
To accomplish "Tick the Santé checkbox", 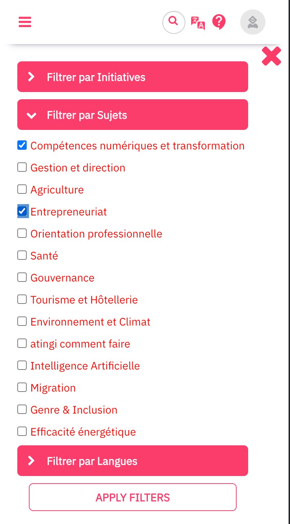I will coord(22,255).
